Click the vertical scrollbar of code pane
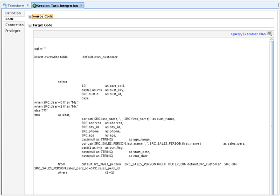 tap(272, 118)
